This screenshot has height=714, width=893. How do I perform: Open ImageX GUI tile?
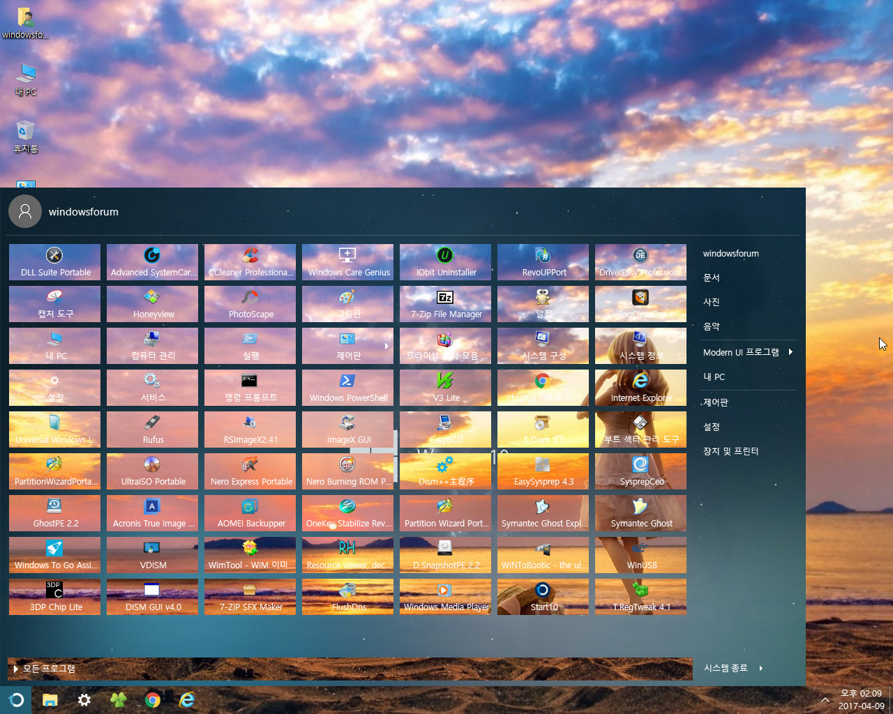[347, 430]
